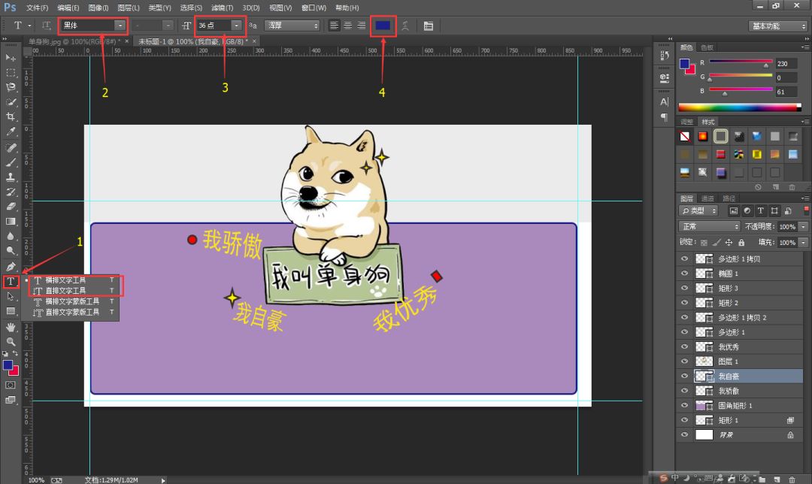The image size is (812, 484).
Task: Delete layer using trash icon
Action: (792, 480)
